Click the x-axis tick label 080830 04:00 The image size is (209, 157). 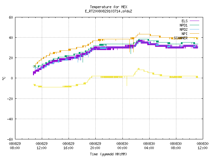149,146
